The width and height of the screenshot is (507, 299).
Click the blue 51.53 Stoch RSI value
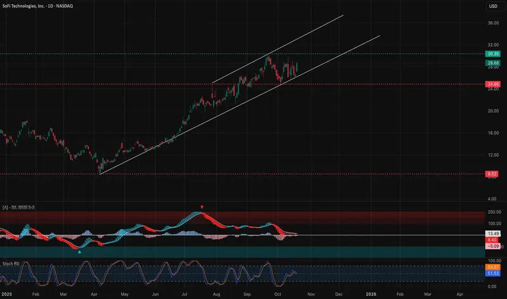tap(493, 273)
